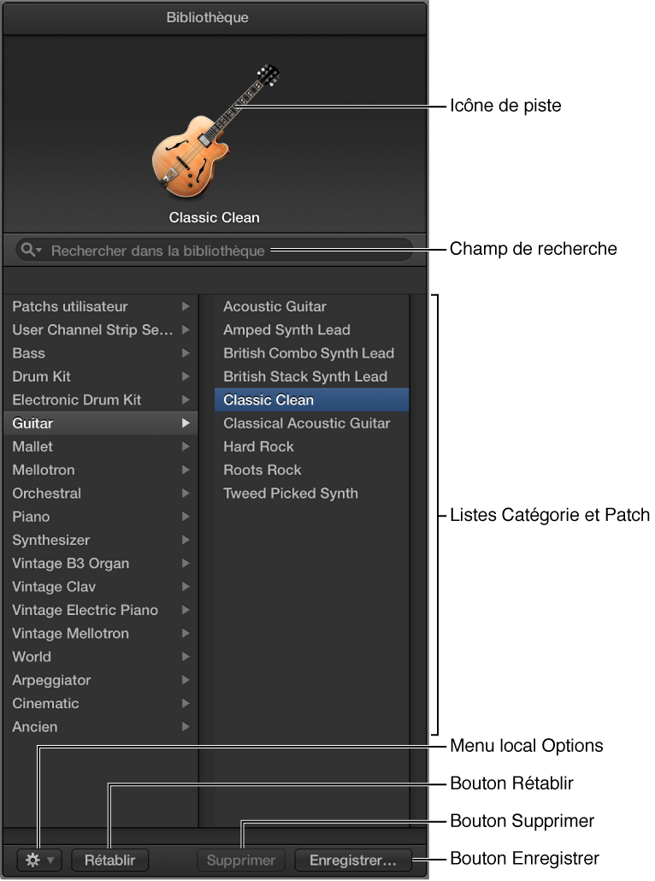The height and width of the screenshot is (881, 655).
Task: Choose the Hard Rock patch
Action: tap(258, 446)
